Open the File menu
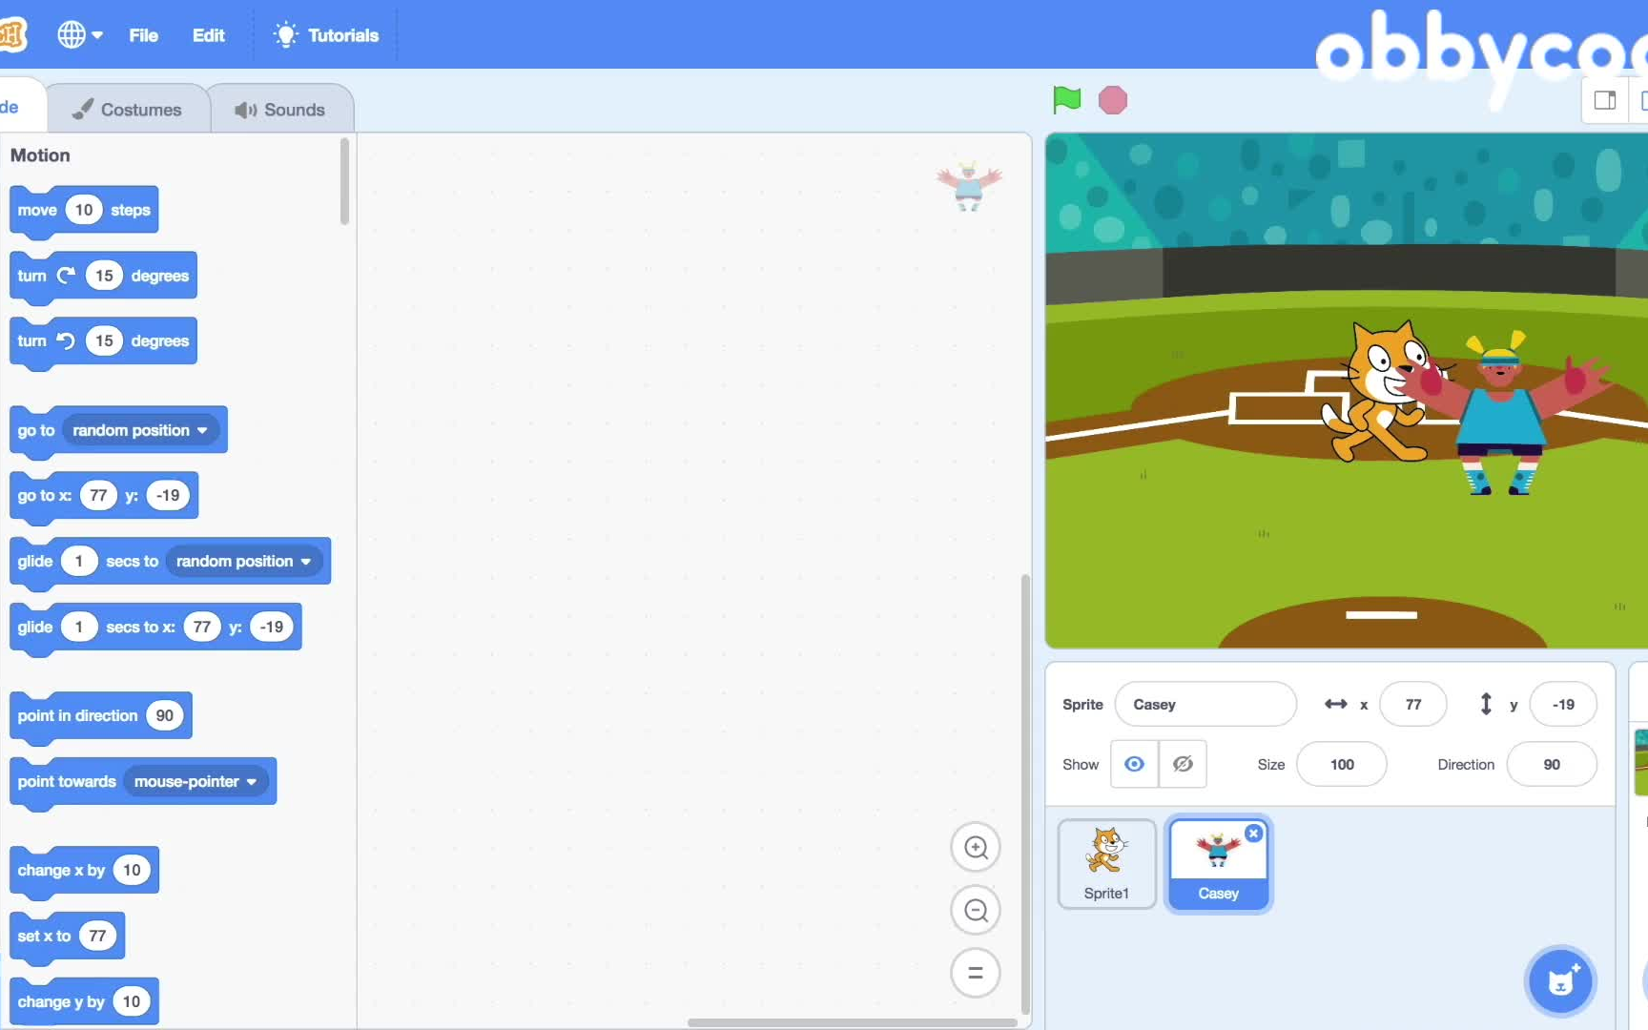Image resolution: width=1648 pixels, height=1030 pixels. [x=143, y=34]
